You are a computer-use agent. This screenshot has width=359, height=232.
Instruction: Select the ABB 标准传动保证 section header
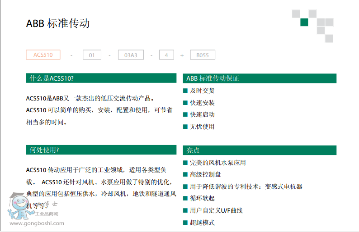click(x=260, y=78)
